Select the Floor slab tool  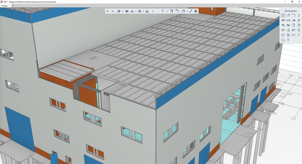pyautogui.click(x=283, y=20)
